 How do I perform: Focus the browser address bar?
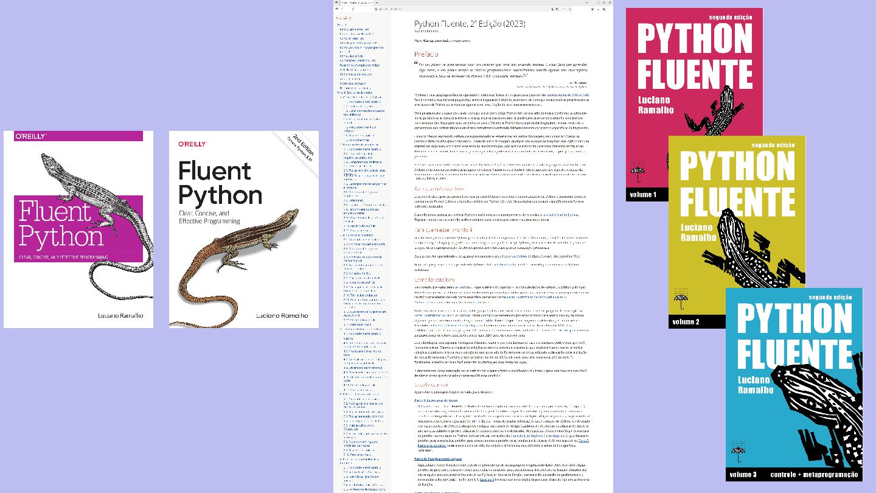(x=474, y=10)
